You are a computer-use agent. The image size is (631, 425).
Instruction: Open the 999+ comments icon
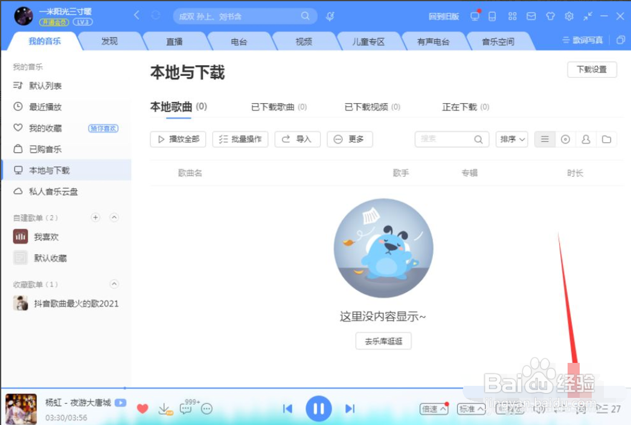(x=189, y=406)
